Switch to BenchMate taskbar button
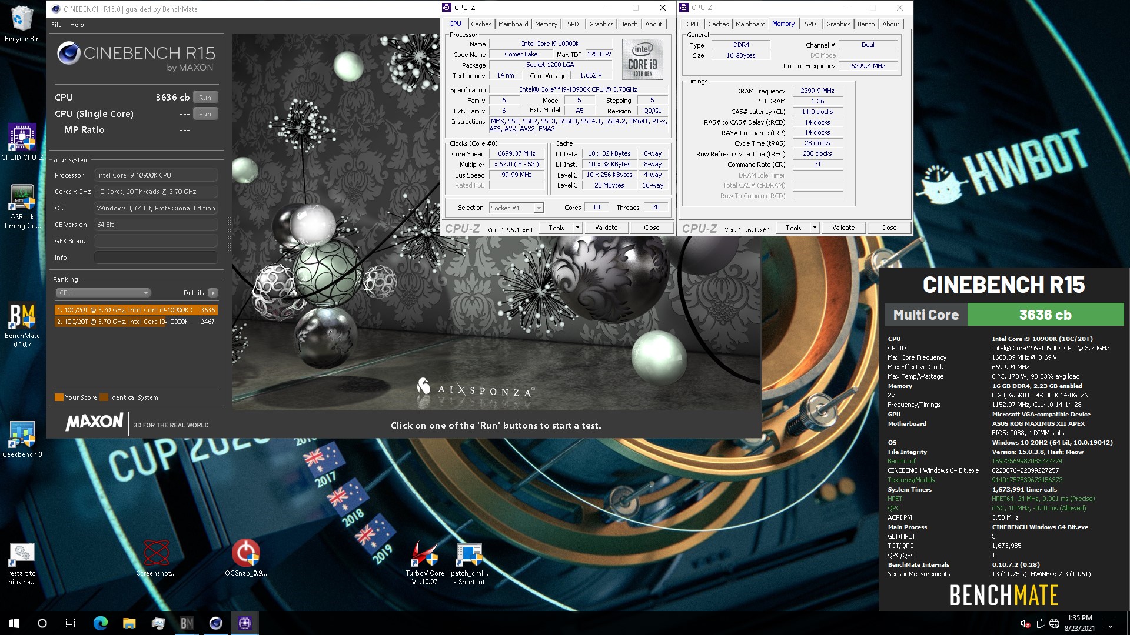This screenshot has width=1130, height=635. click(x=187, y=623)
